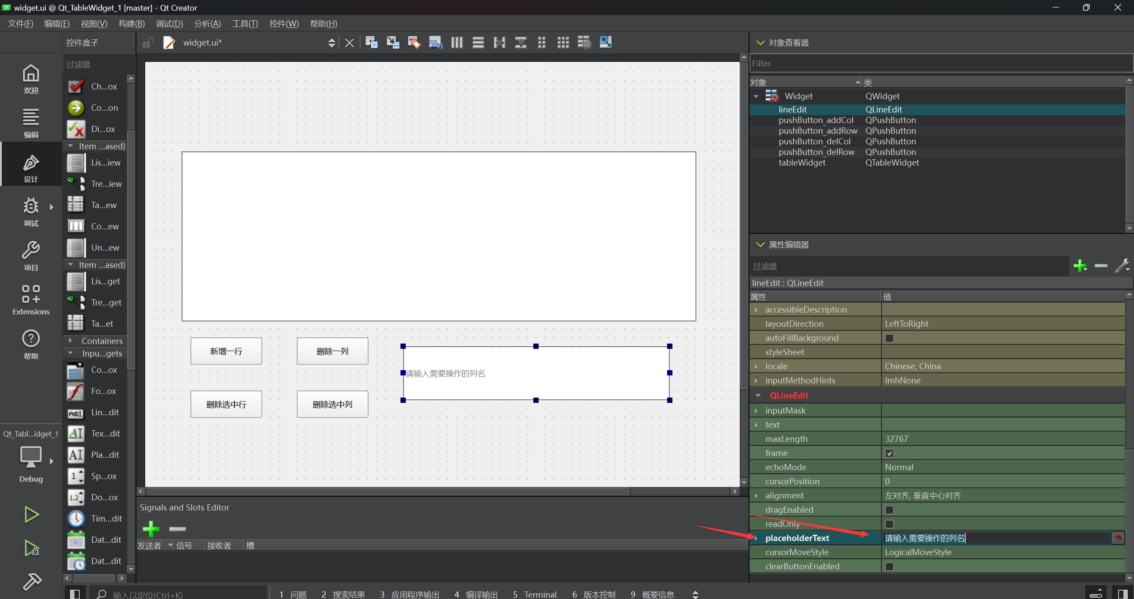
Task: Select tableWidget in object inspector
Action: point(802,162)
